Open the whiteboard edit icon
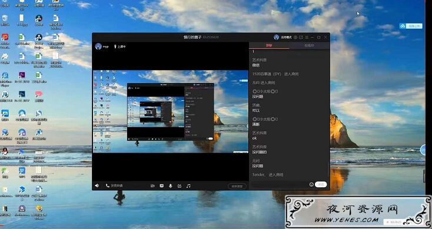 180,186
